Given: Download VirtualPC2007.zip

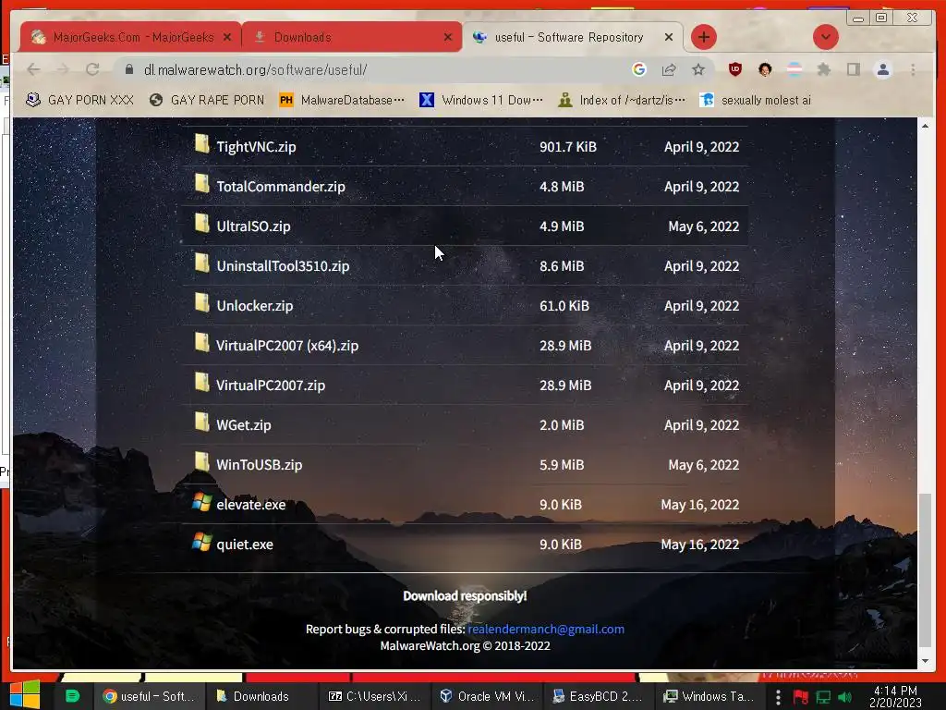Looking at the screenshot, I should point(271,386).
